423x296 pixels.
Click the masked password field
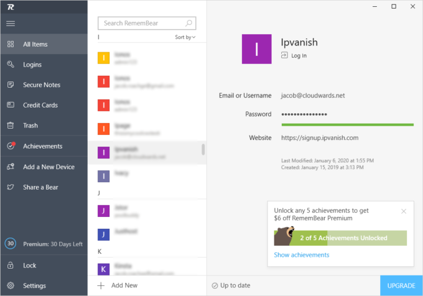click(304, 114)
